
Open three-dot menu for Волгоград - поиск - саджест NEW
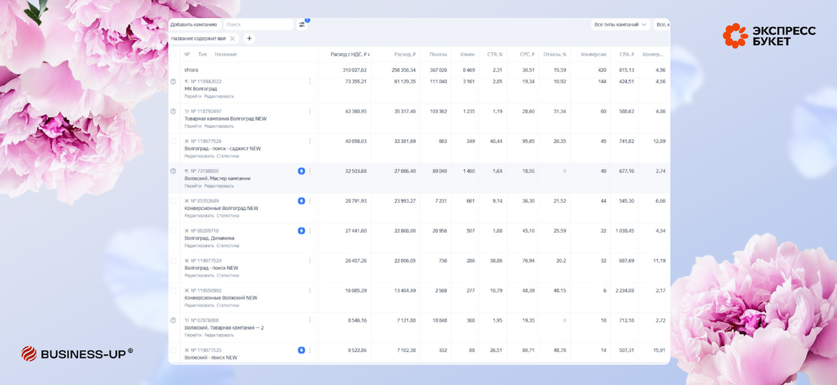point(310,141)
